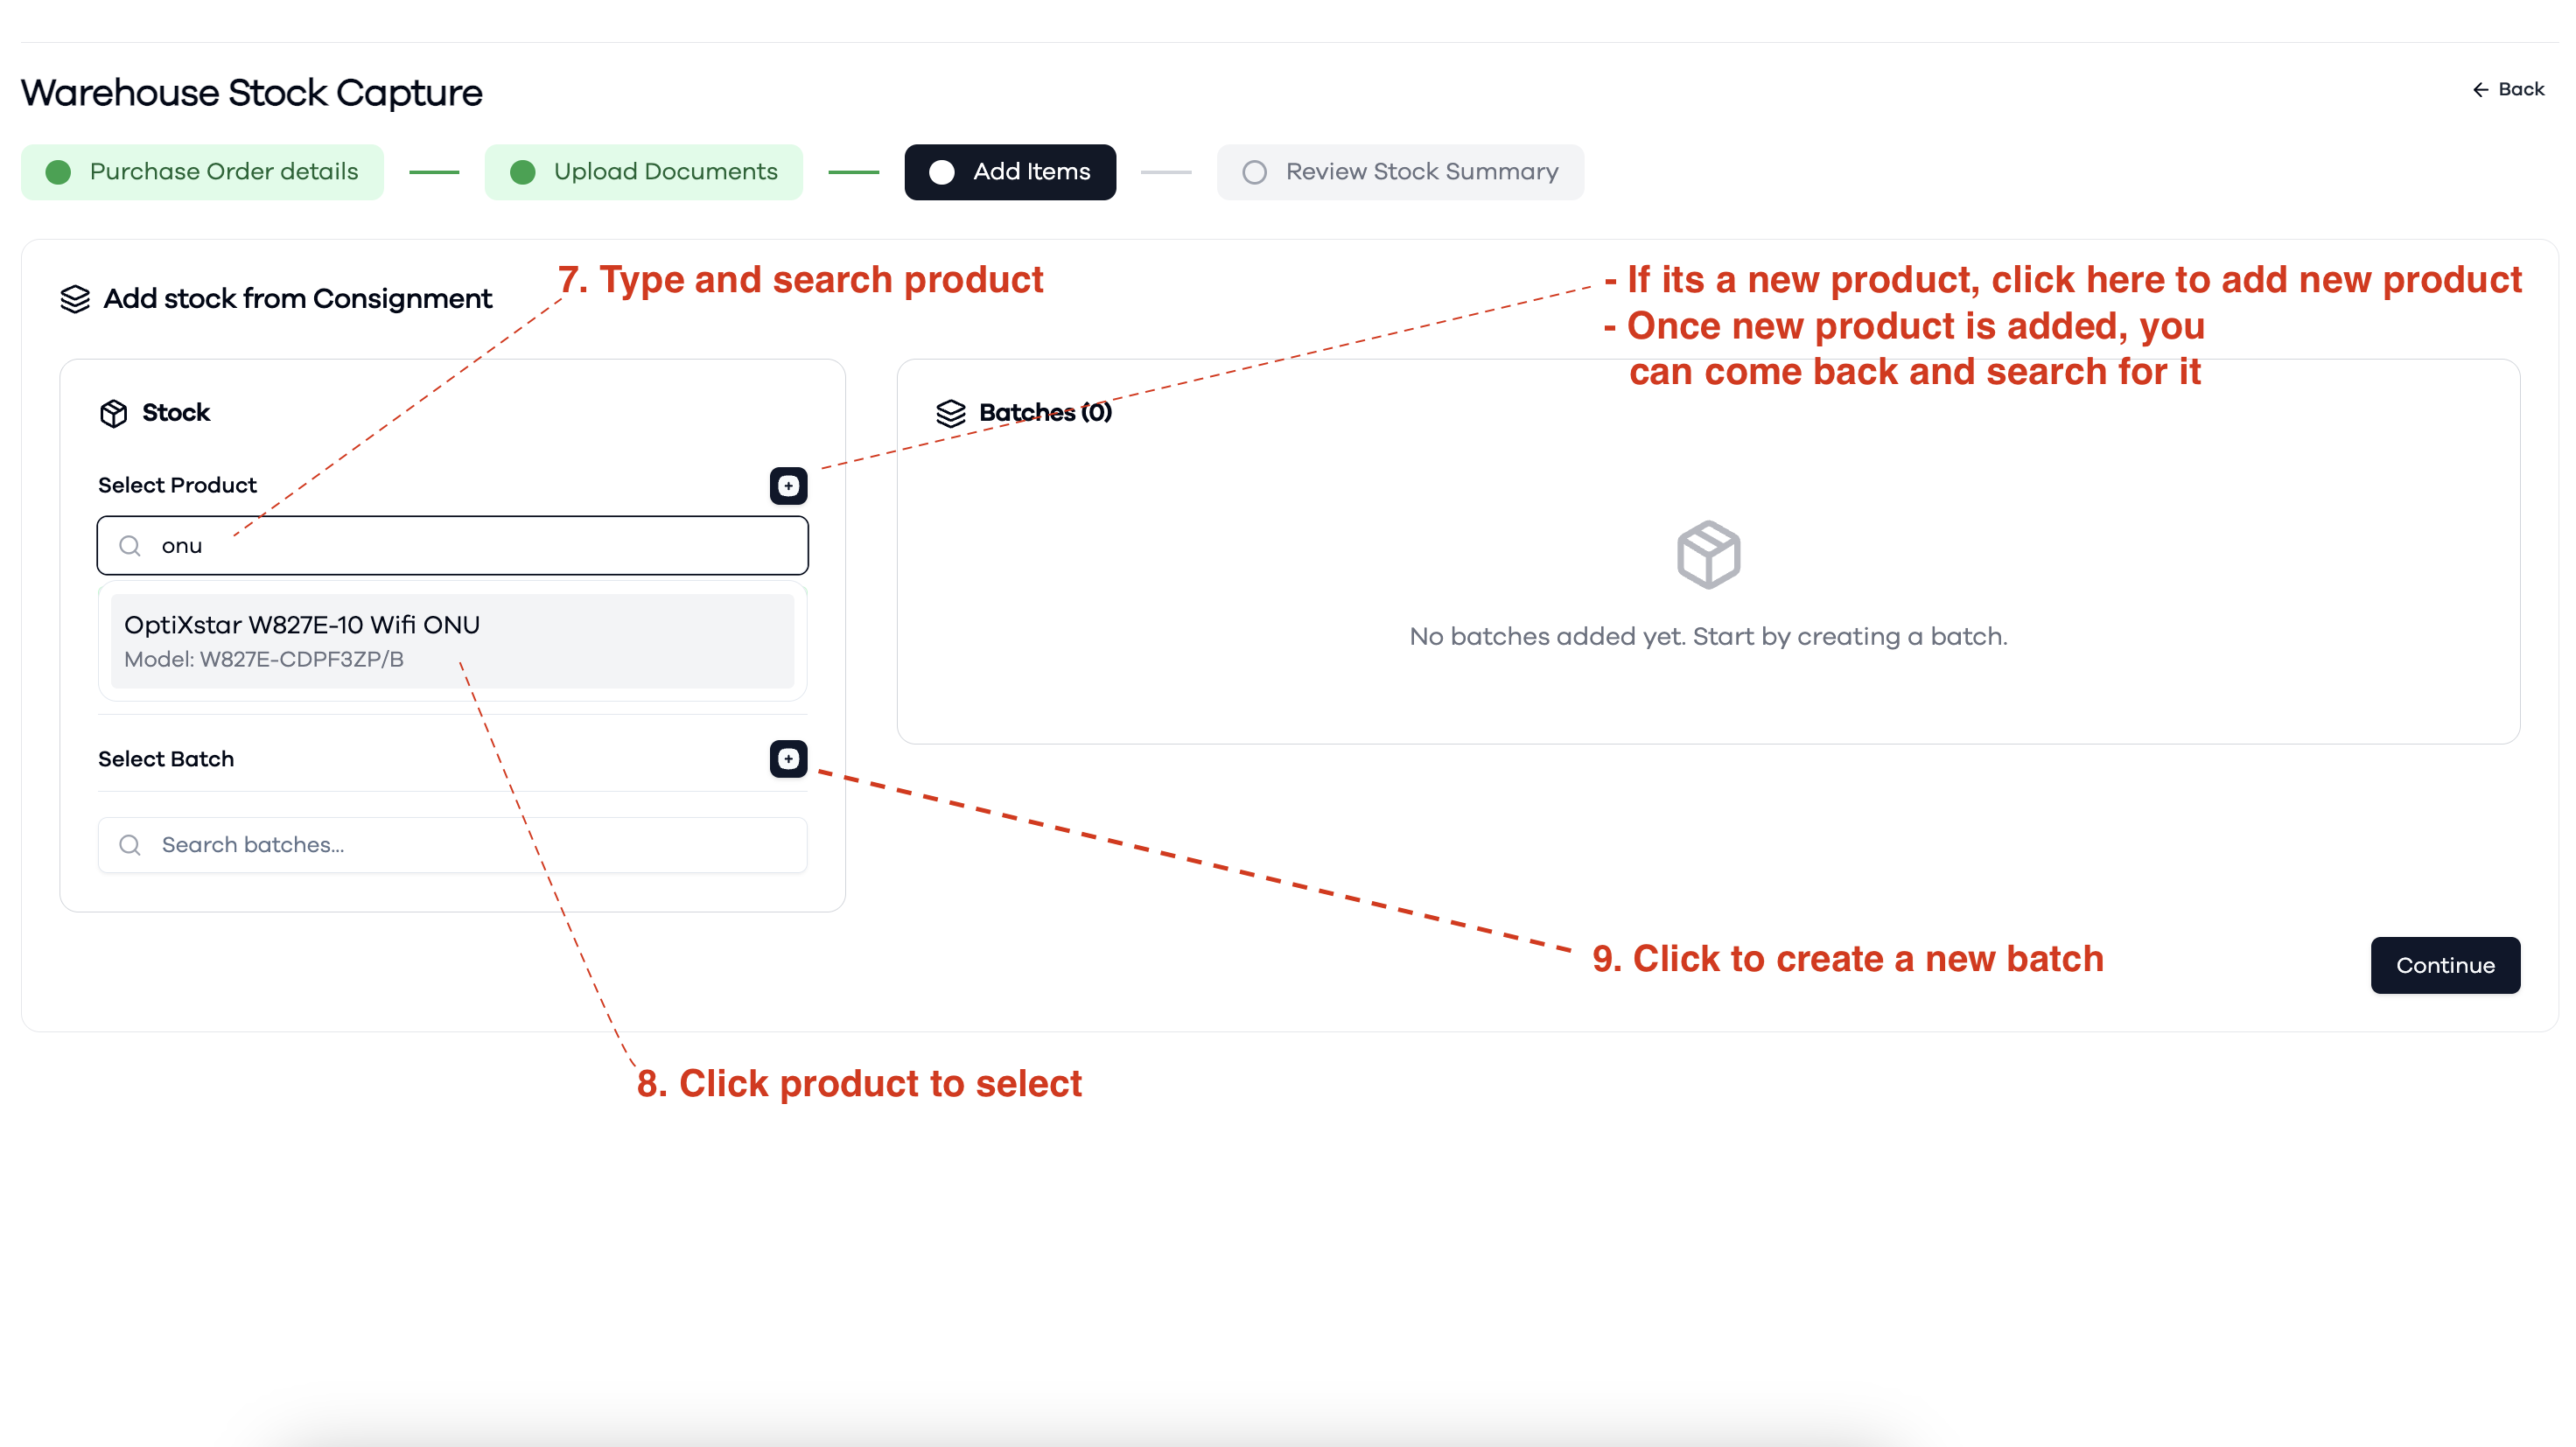Choose OptiXstar W827E-10 Wifi ONU from results
2576x1447 pixels.
[x=452, y=641]
